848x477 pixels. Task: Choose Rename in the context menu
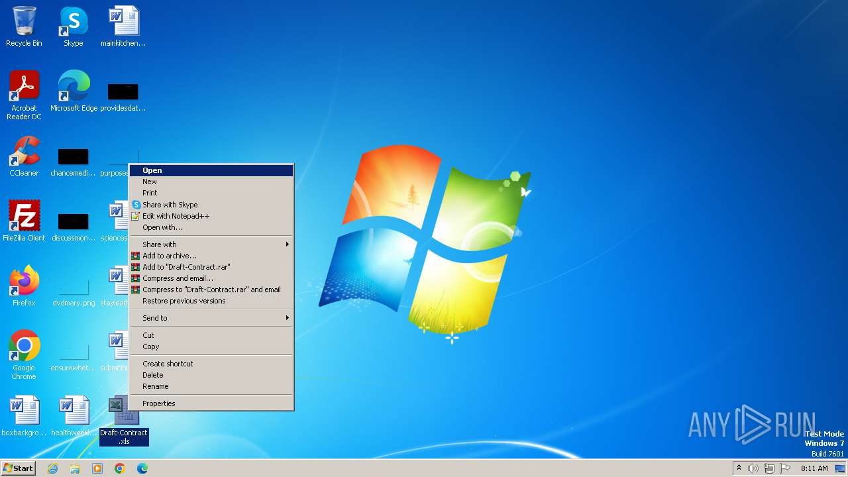211,386
